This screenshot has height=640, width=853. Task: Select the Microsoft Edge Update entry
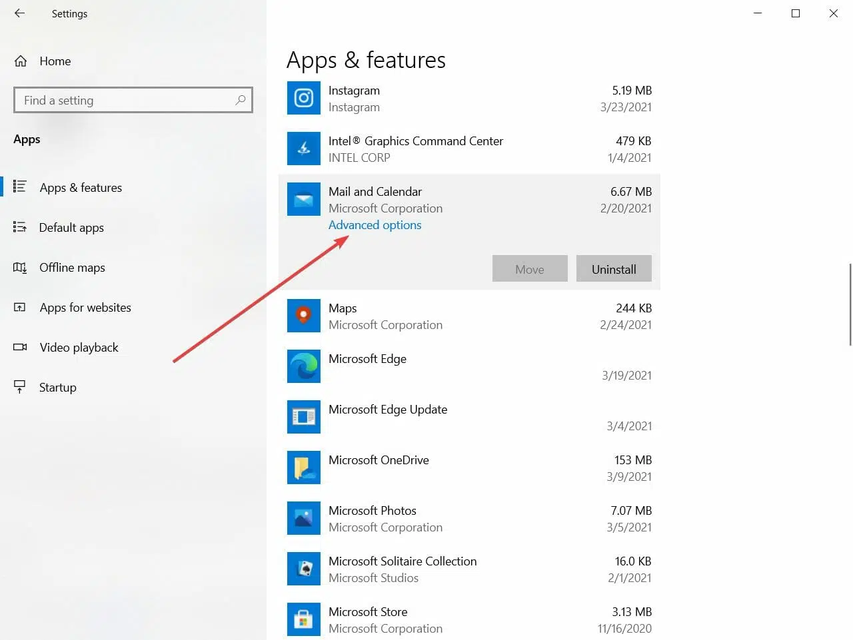469,417
